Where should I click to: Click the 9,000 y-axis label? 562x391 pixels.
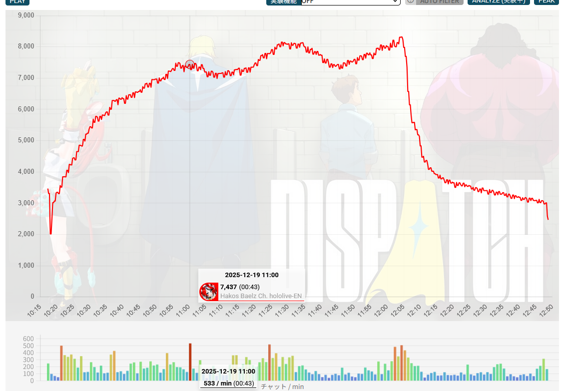[x=26, y=15]
